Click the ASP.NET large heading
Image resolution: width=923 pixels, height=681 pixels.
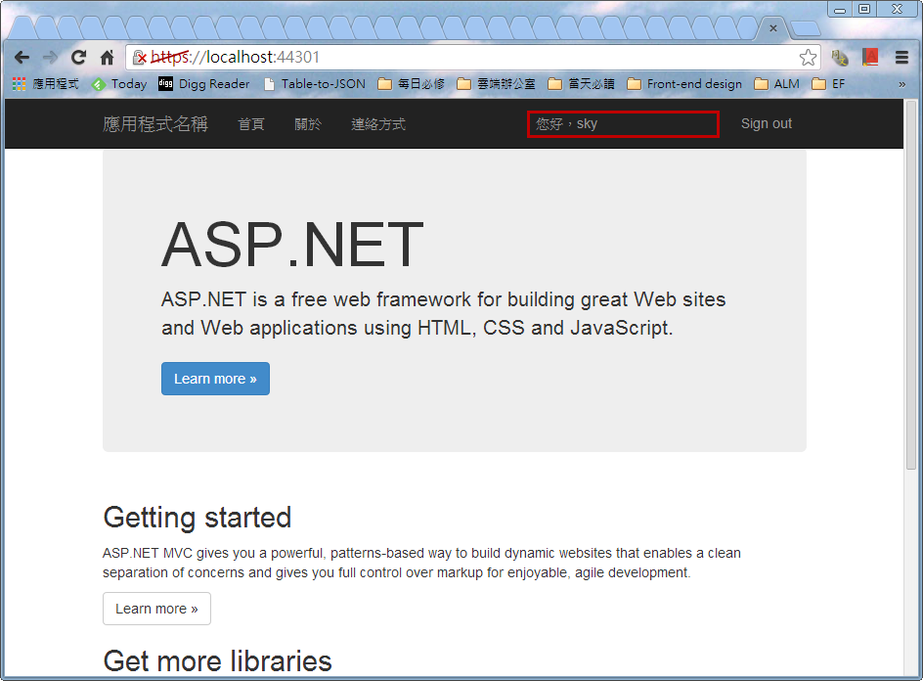point(292,245)
